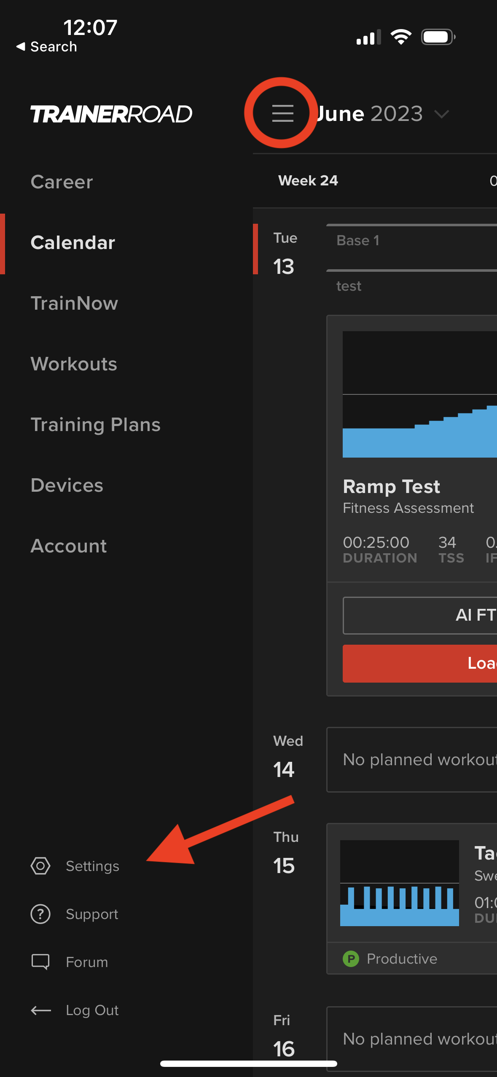Tap the June 2023 month title
Screen dimensions: 497x1077
coord(369,114)
